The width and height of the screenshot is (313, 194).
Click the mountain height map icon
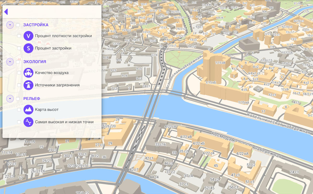point(28,110)
